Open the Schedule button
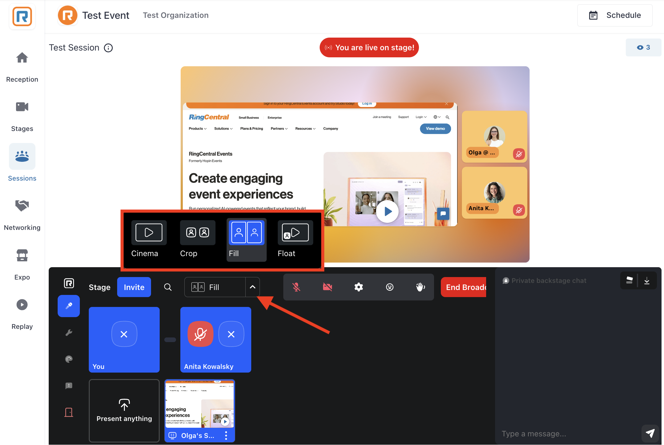 pos(615,15)
